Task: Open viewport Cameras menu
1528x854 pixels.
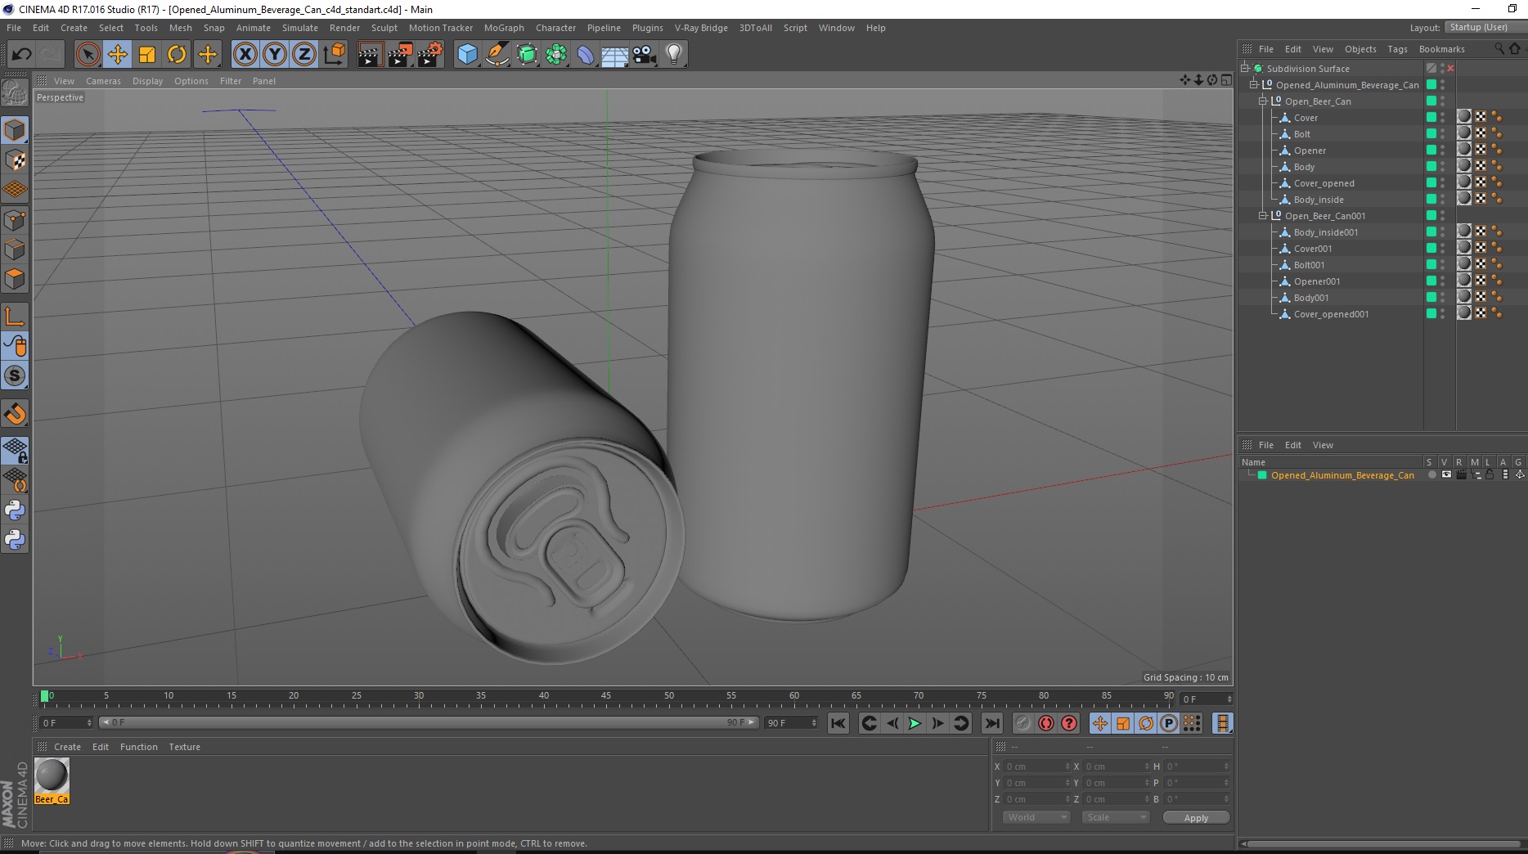Action: [x=103, y=81]
